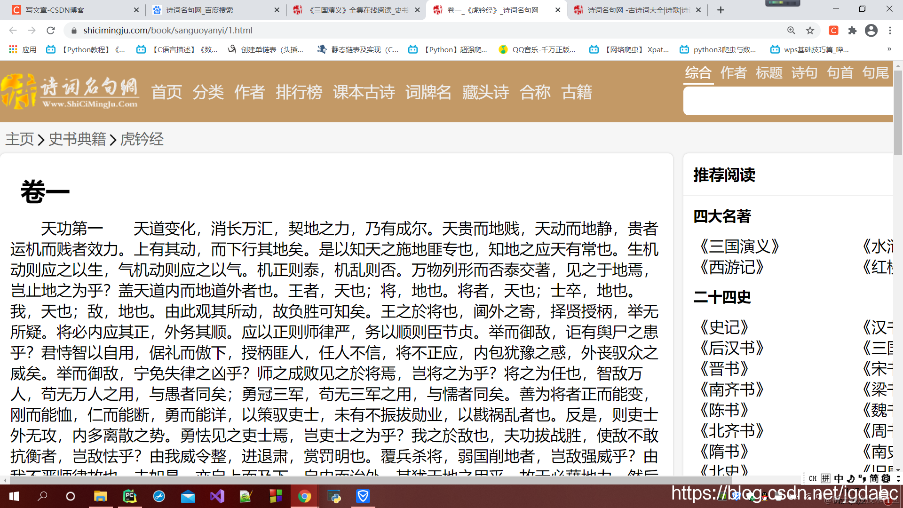Open the Chrome extensions puzzle icon
Viewport: 903px width, 508px height.
pos(853,30)
